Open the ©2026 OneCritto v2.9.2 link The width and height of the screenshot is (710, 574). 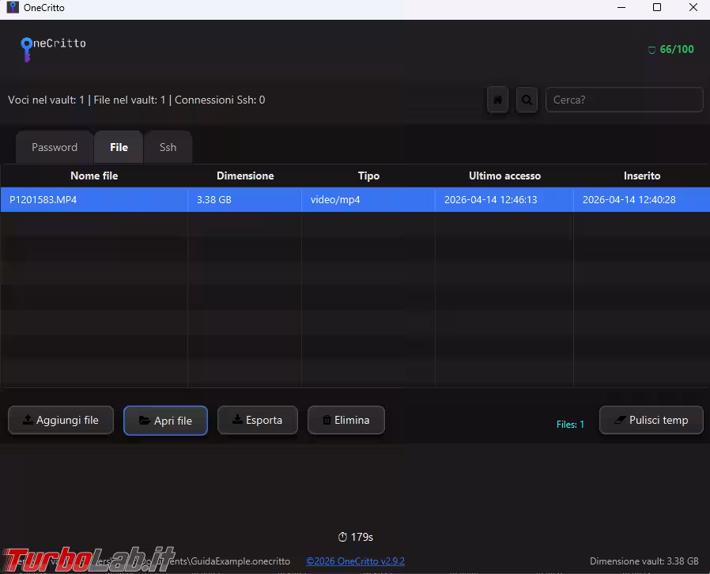click(x=355, y=561)
